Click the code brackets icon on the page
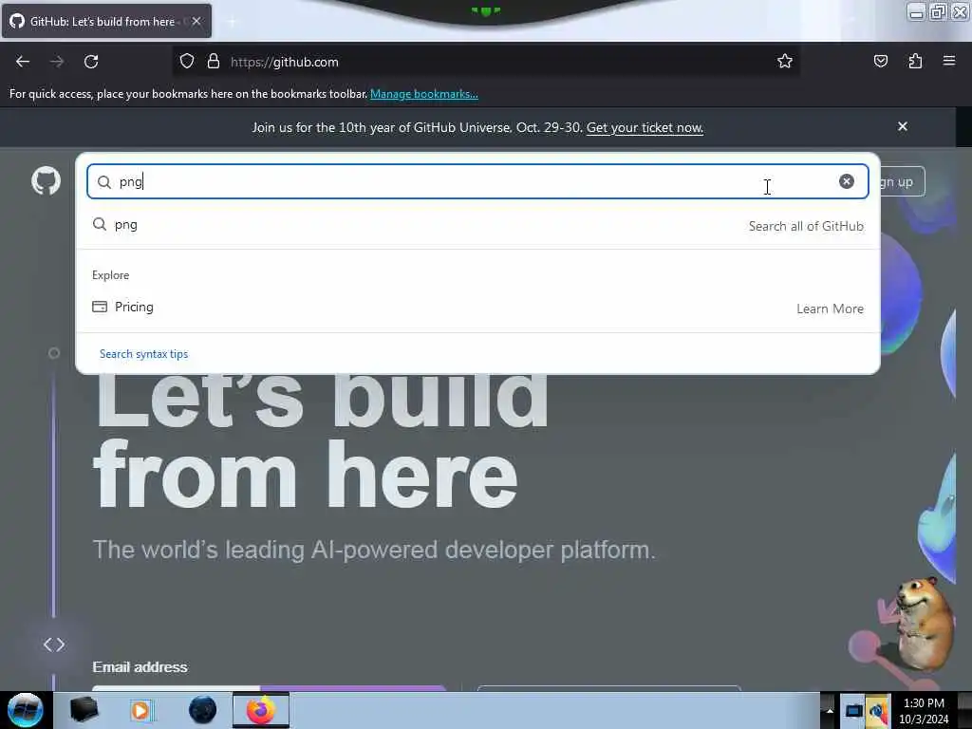This screenshot has height=729, width=972. click(54, 645)
